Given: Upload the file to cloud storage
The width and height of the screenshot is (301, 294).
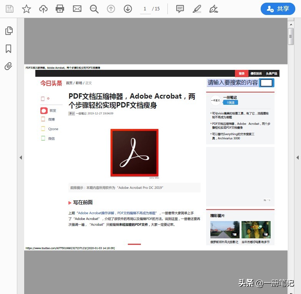Looking at the screenshot, I should click(x=43, y=9).
